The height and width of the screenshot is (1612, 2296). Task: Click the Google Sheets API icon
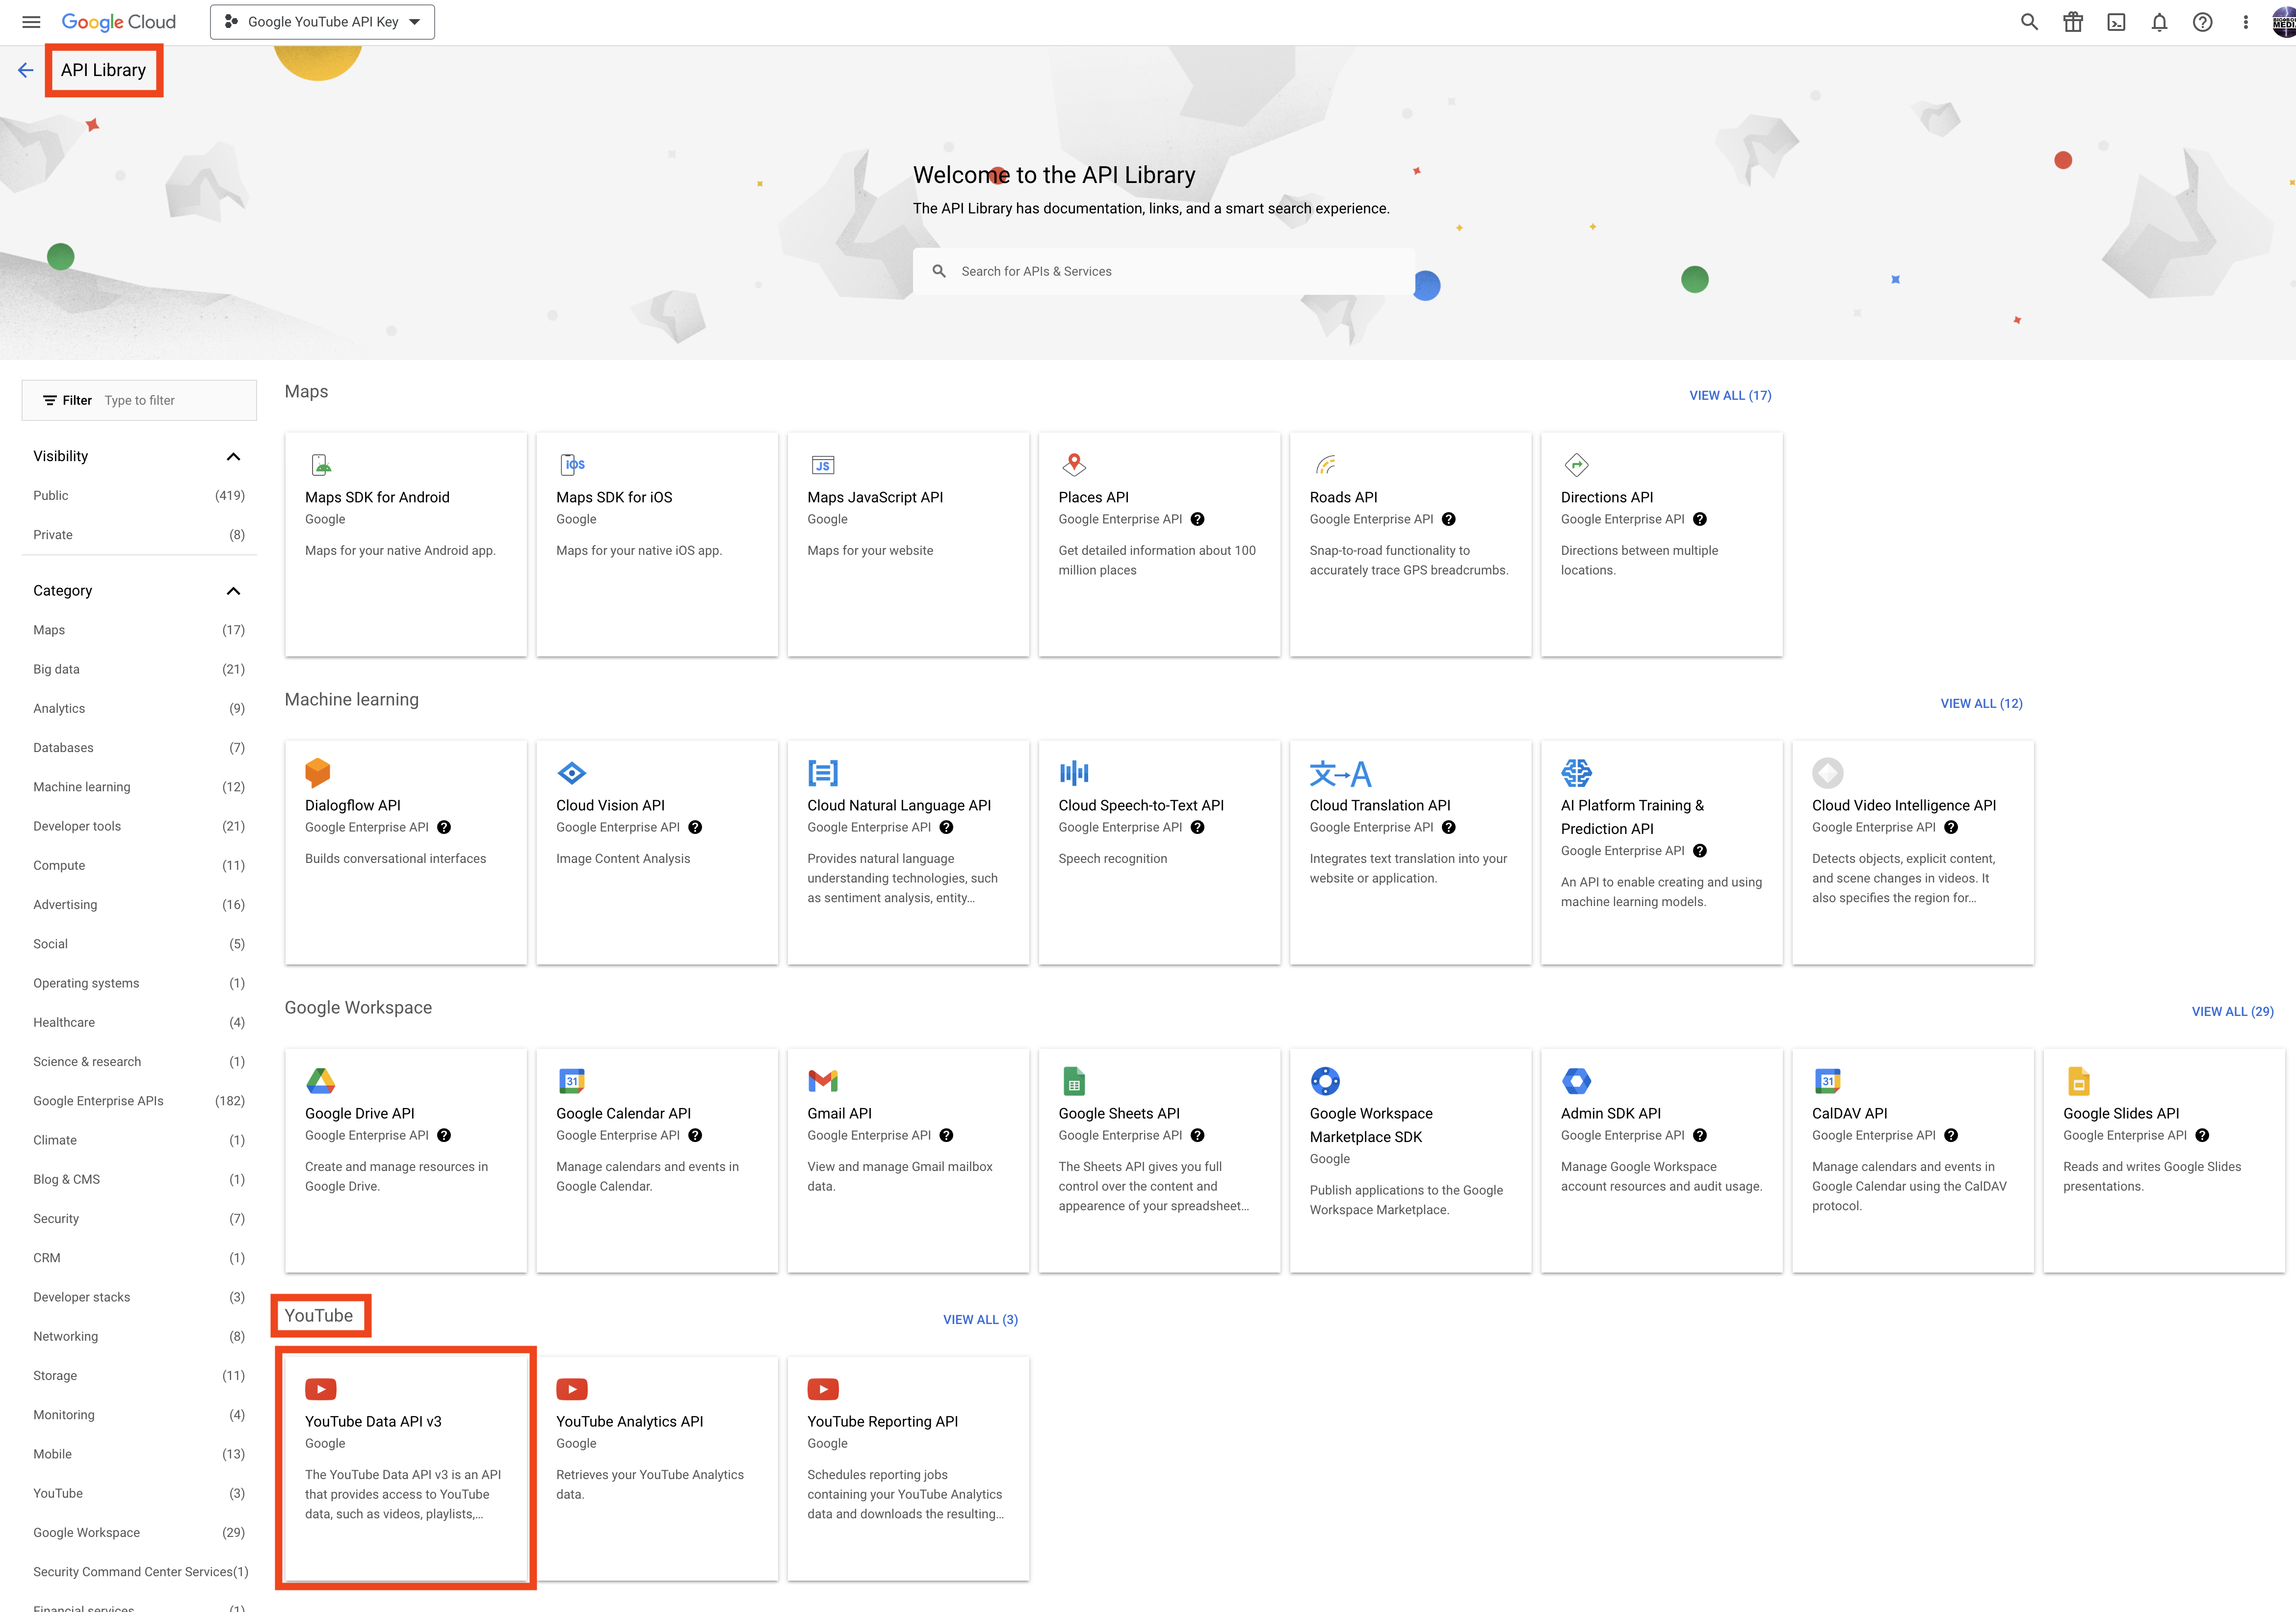1074,1080
